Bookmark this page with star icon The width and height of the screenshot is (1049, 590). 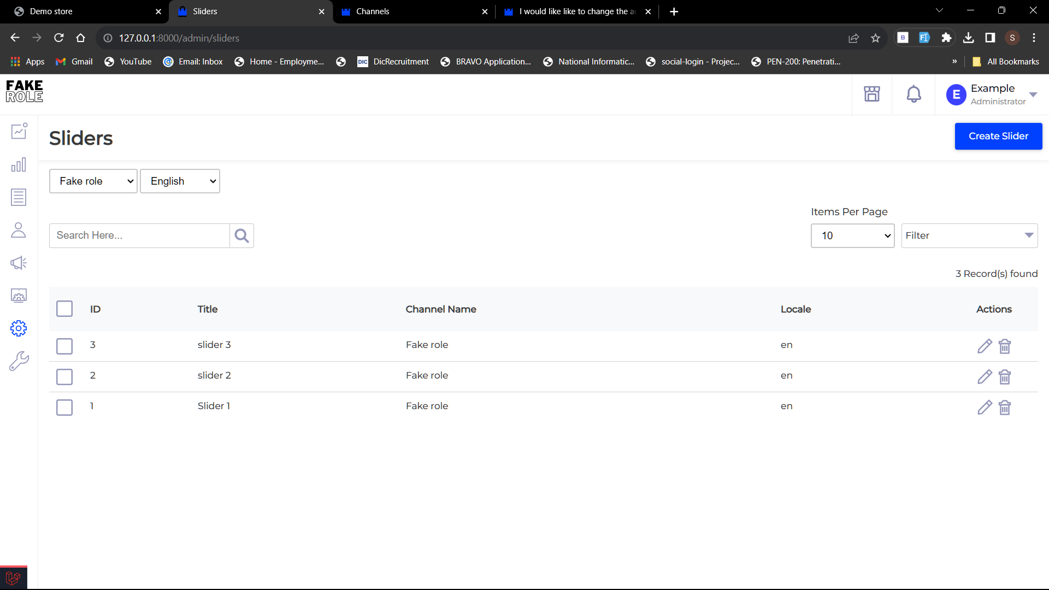point(875,38)
